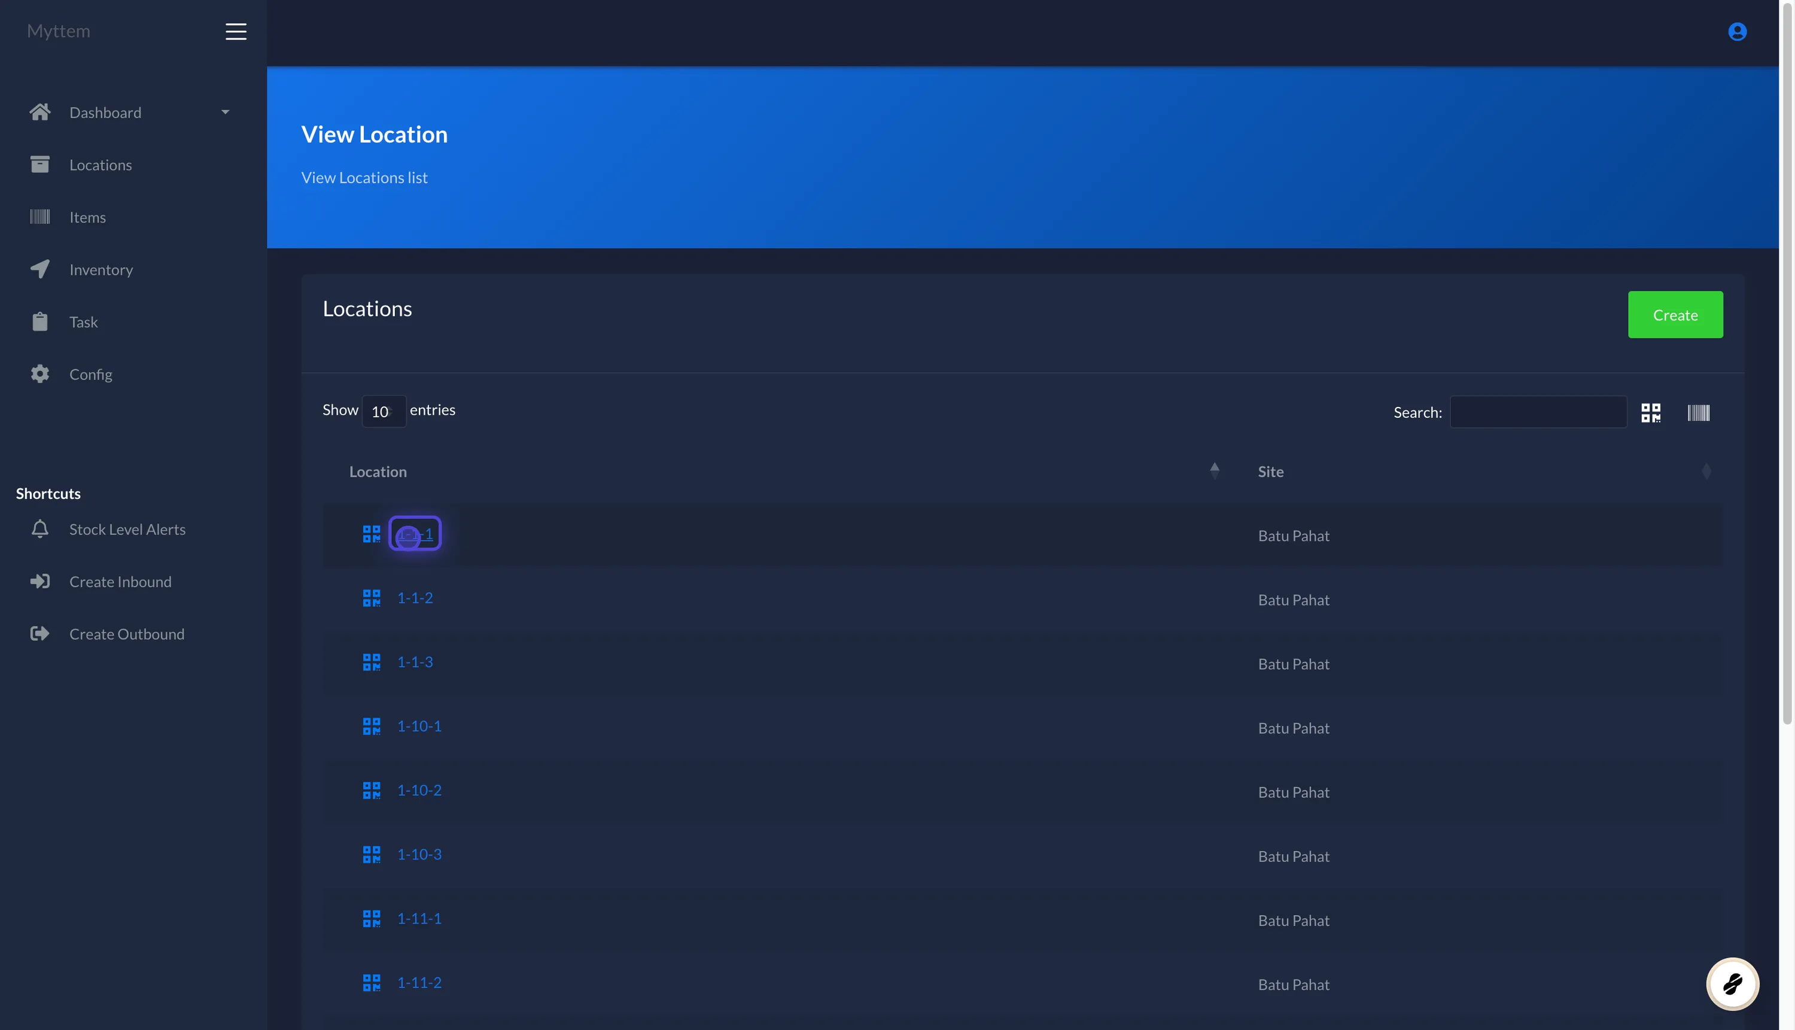Open Stock Level Alerts shortcut
The height and width of the screenshot is (1030, 1795).
tap(127, 529)
